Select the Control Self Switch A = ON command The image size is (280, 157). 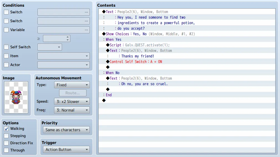[x=187, y=62]
